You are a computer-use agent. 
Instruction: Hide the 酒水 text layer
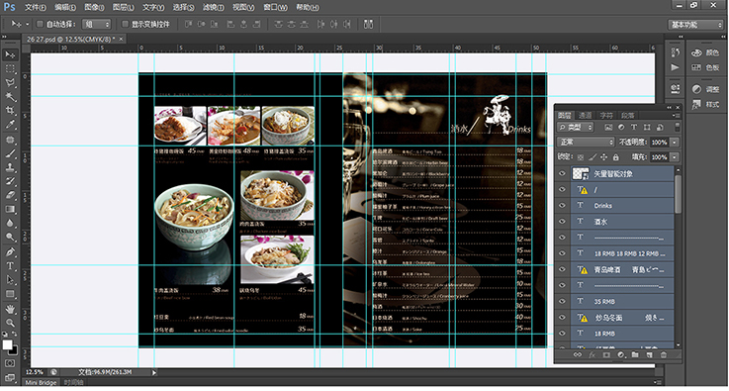click(x=562, y=222)
